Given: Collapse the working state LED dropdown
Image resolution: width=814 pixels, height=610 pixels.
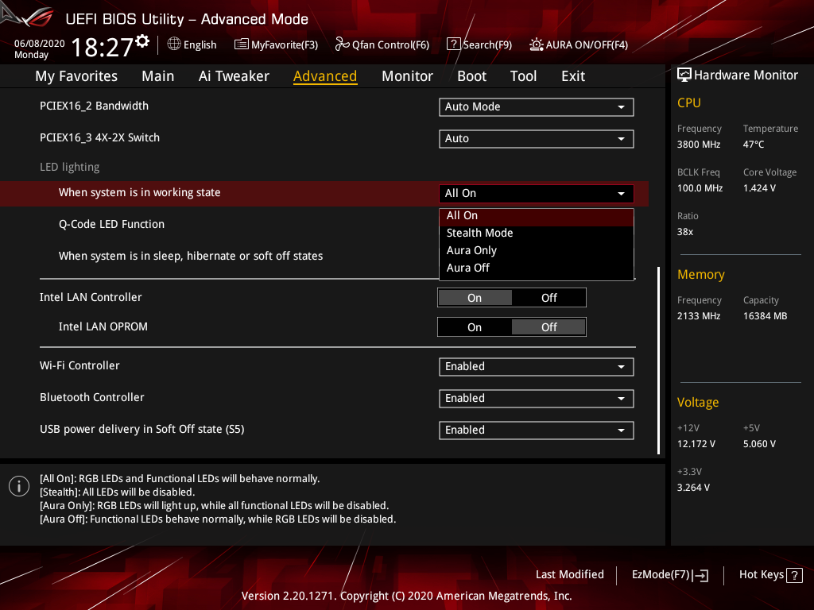Looking at the screenshot, I should click(537, 194).
